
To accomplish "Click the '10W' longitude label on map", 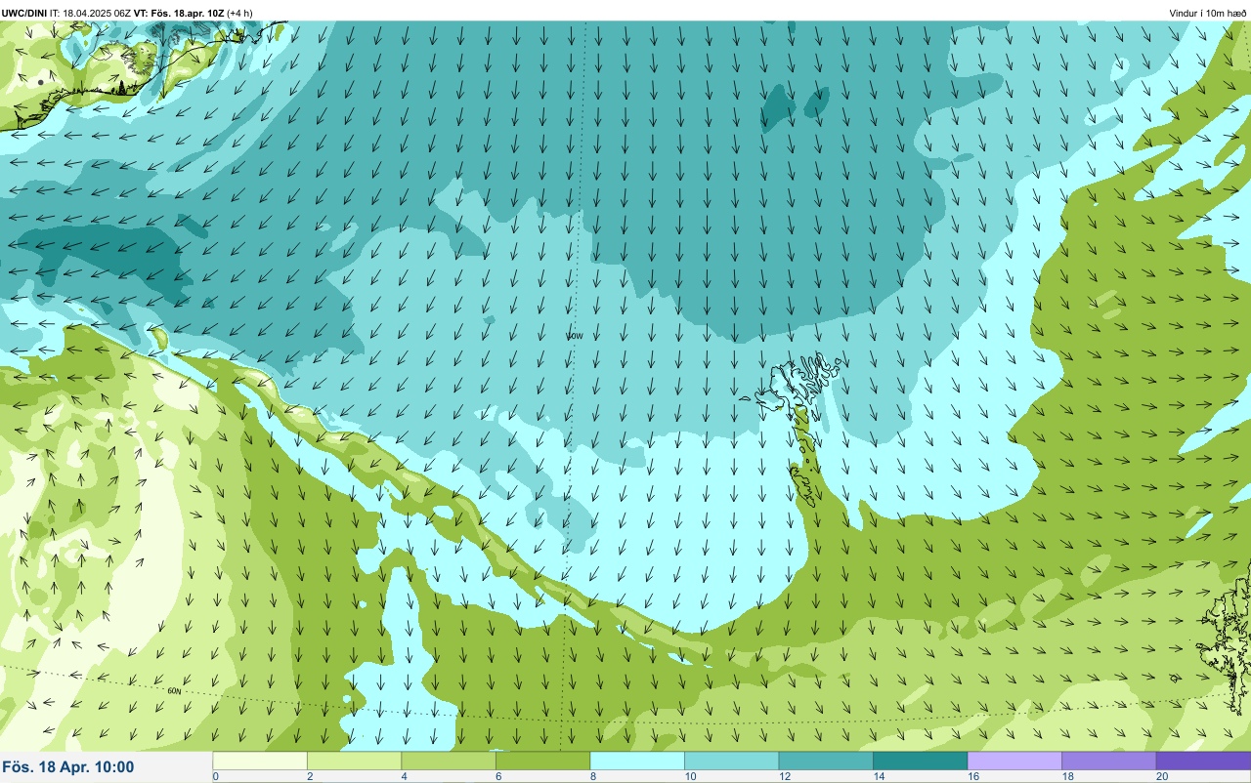I will 575,336.
